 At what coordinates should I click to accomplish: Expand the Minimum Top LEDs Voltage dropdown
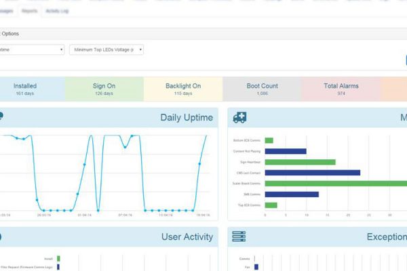point(106,49)
